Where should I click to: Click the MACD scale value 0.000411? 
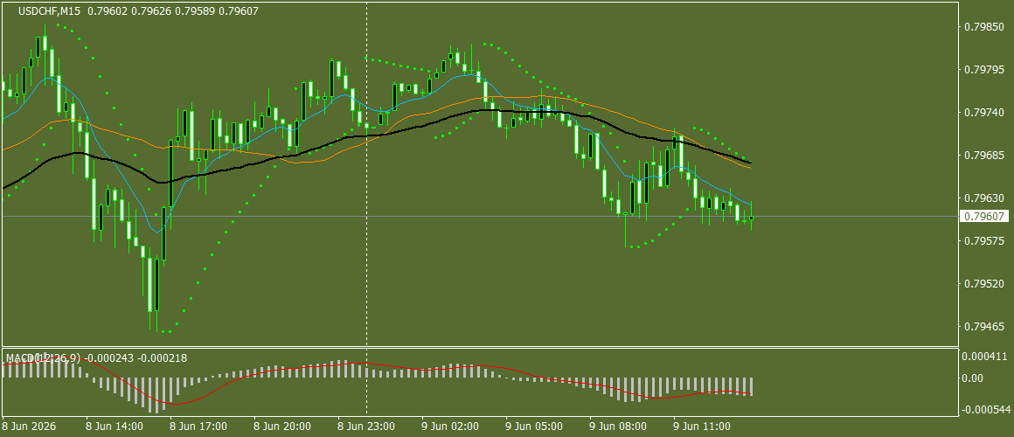click(x=986, y=357)
